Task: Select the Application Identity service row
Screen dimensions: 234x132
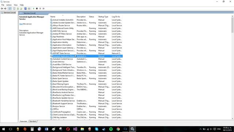Action: [x=86, y=42]
